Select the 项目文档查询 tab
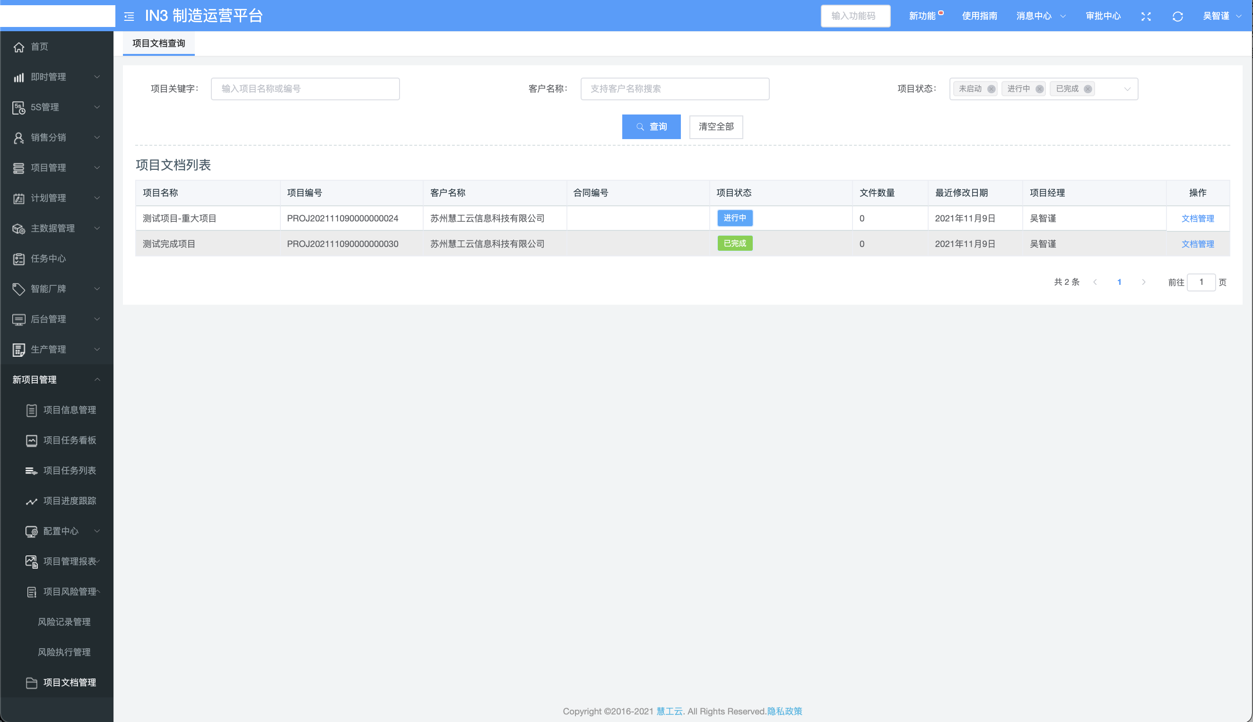 pyautogui.click(x=158, y=43)
